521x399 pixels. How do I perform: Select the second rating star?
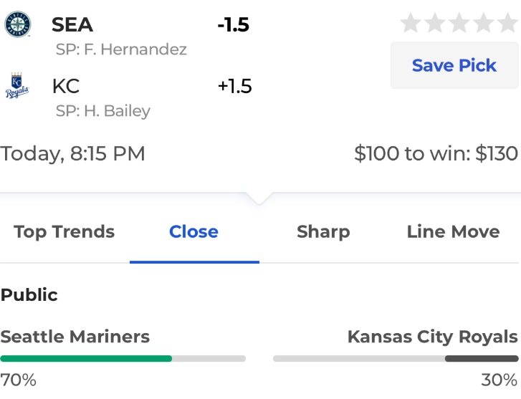(435, 23)
